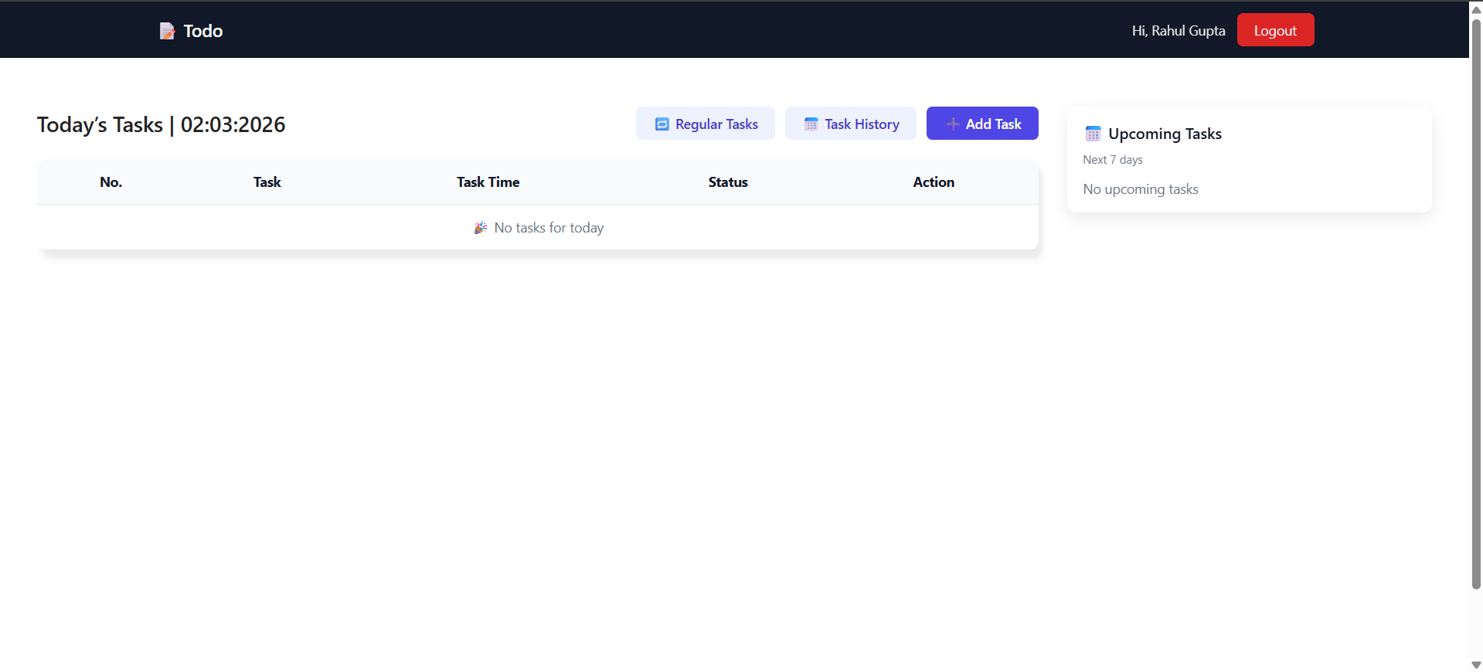This screenshot has width=1483, height=672.
Task: Click the scrollbar up arrow
Action: (1476, 9)
